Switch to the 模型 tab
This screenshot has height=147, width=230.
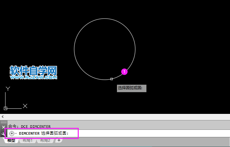[x=11, y=141]
